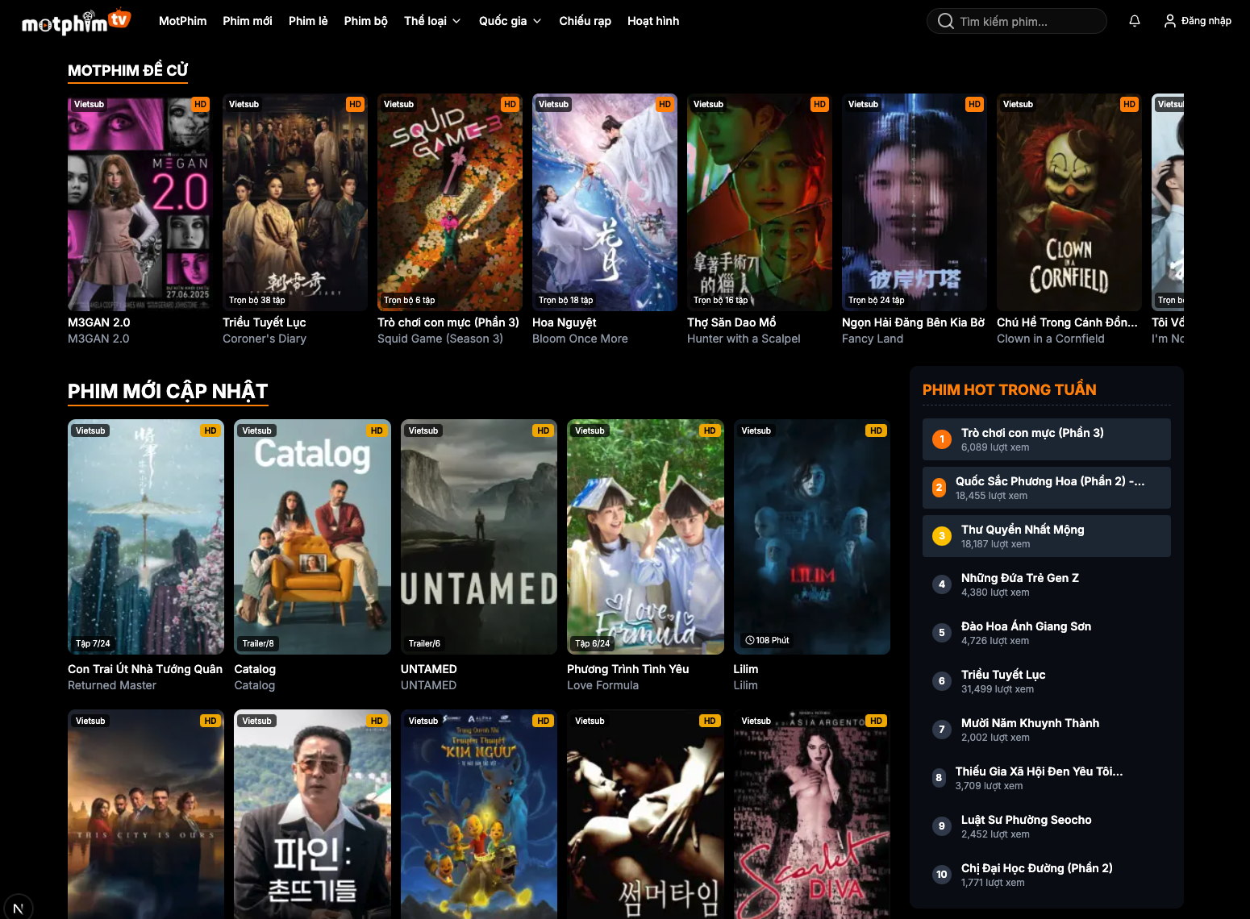Click Đăng nhập to log in

[1206, 21]
